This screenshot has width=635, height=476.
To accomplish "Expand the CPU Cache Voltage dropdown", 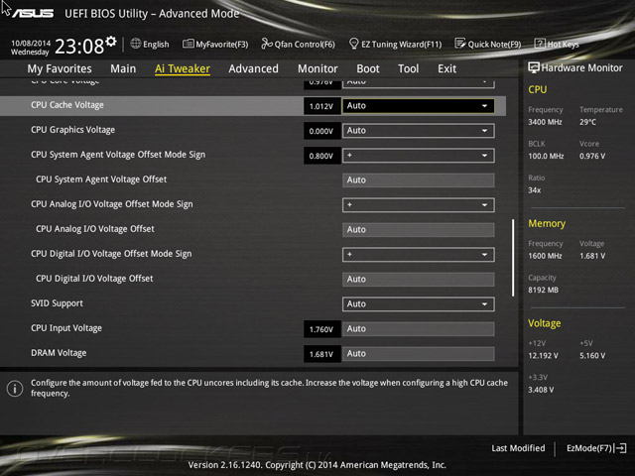I will pos(419,106).
